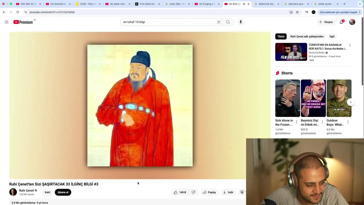Share video using Paylaş button
The height and width of the screenshot is (205, 364).
209,192
